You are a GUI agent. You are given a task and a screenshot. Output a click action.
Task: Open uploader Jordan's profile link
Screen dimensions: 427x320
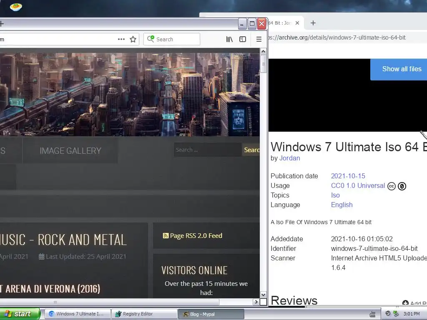click(x=289, y=158)
